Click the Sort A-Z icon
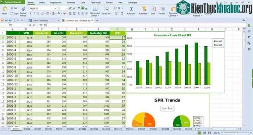Screen dimensions: 253x135 (x=154, y=9)
